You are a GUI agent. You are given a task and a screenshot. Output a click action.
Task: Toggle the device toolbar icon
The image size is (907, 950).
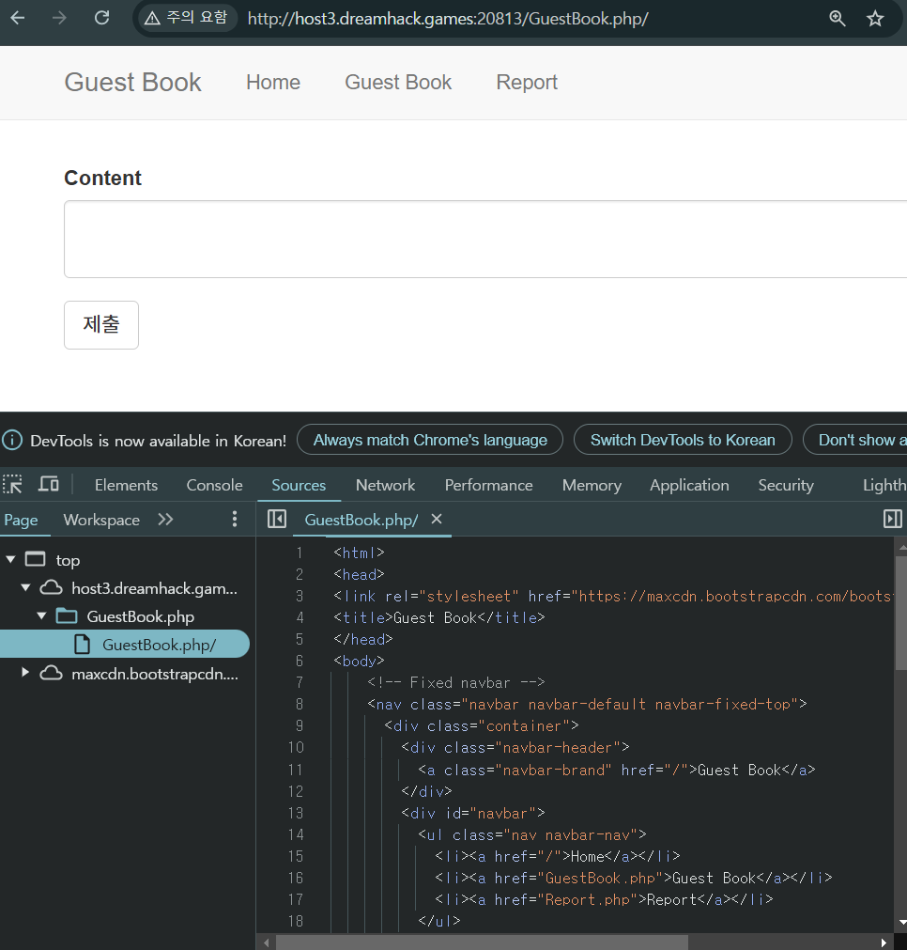pos(49,485)
